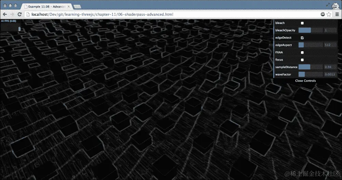
Task: Disable the edgeDetect checkbox
Action: 302,38
